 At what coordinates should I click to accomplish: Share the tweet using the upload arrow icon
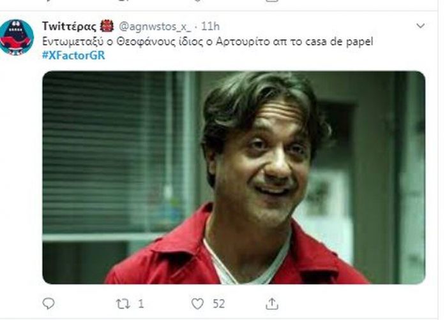[271, 304]
